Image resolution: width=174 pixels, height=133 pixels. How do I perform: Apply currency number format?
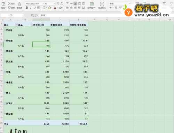(111, 8)
